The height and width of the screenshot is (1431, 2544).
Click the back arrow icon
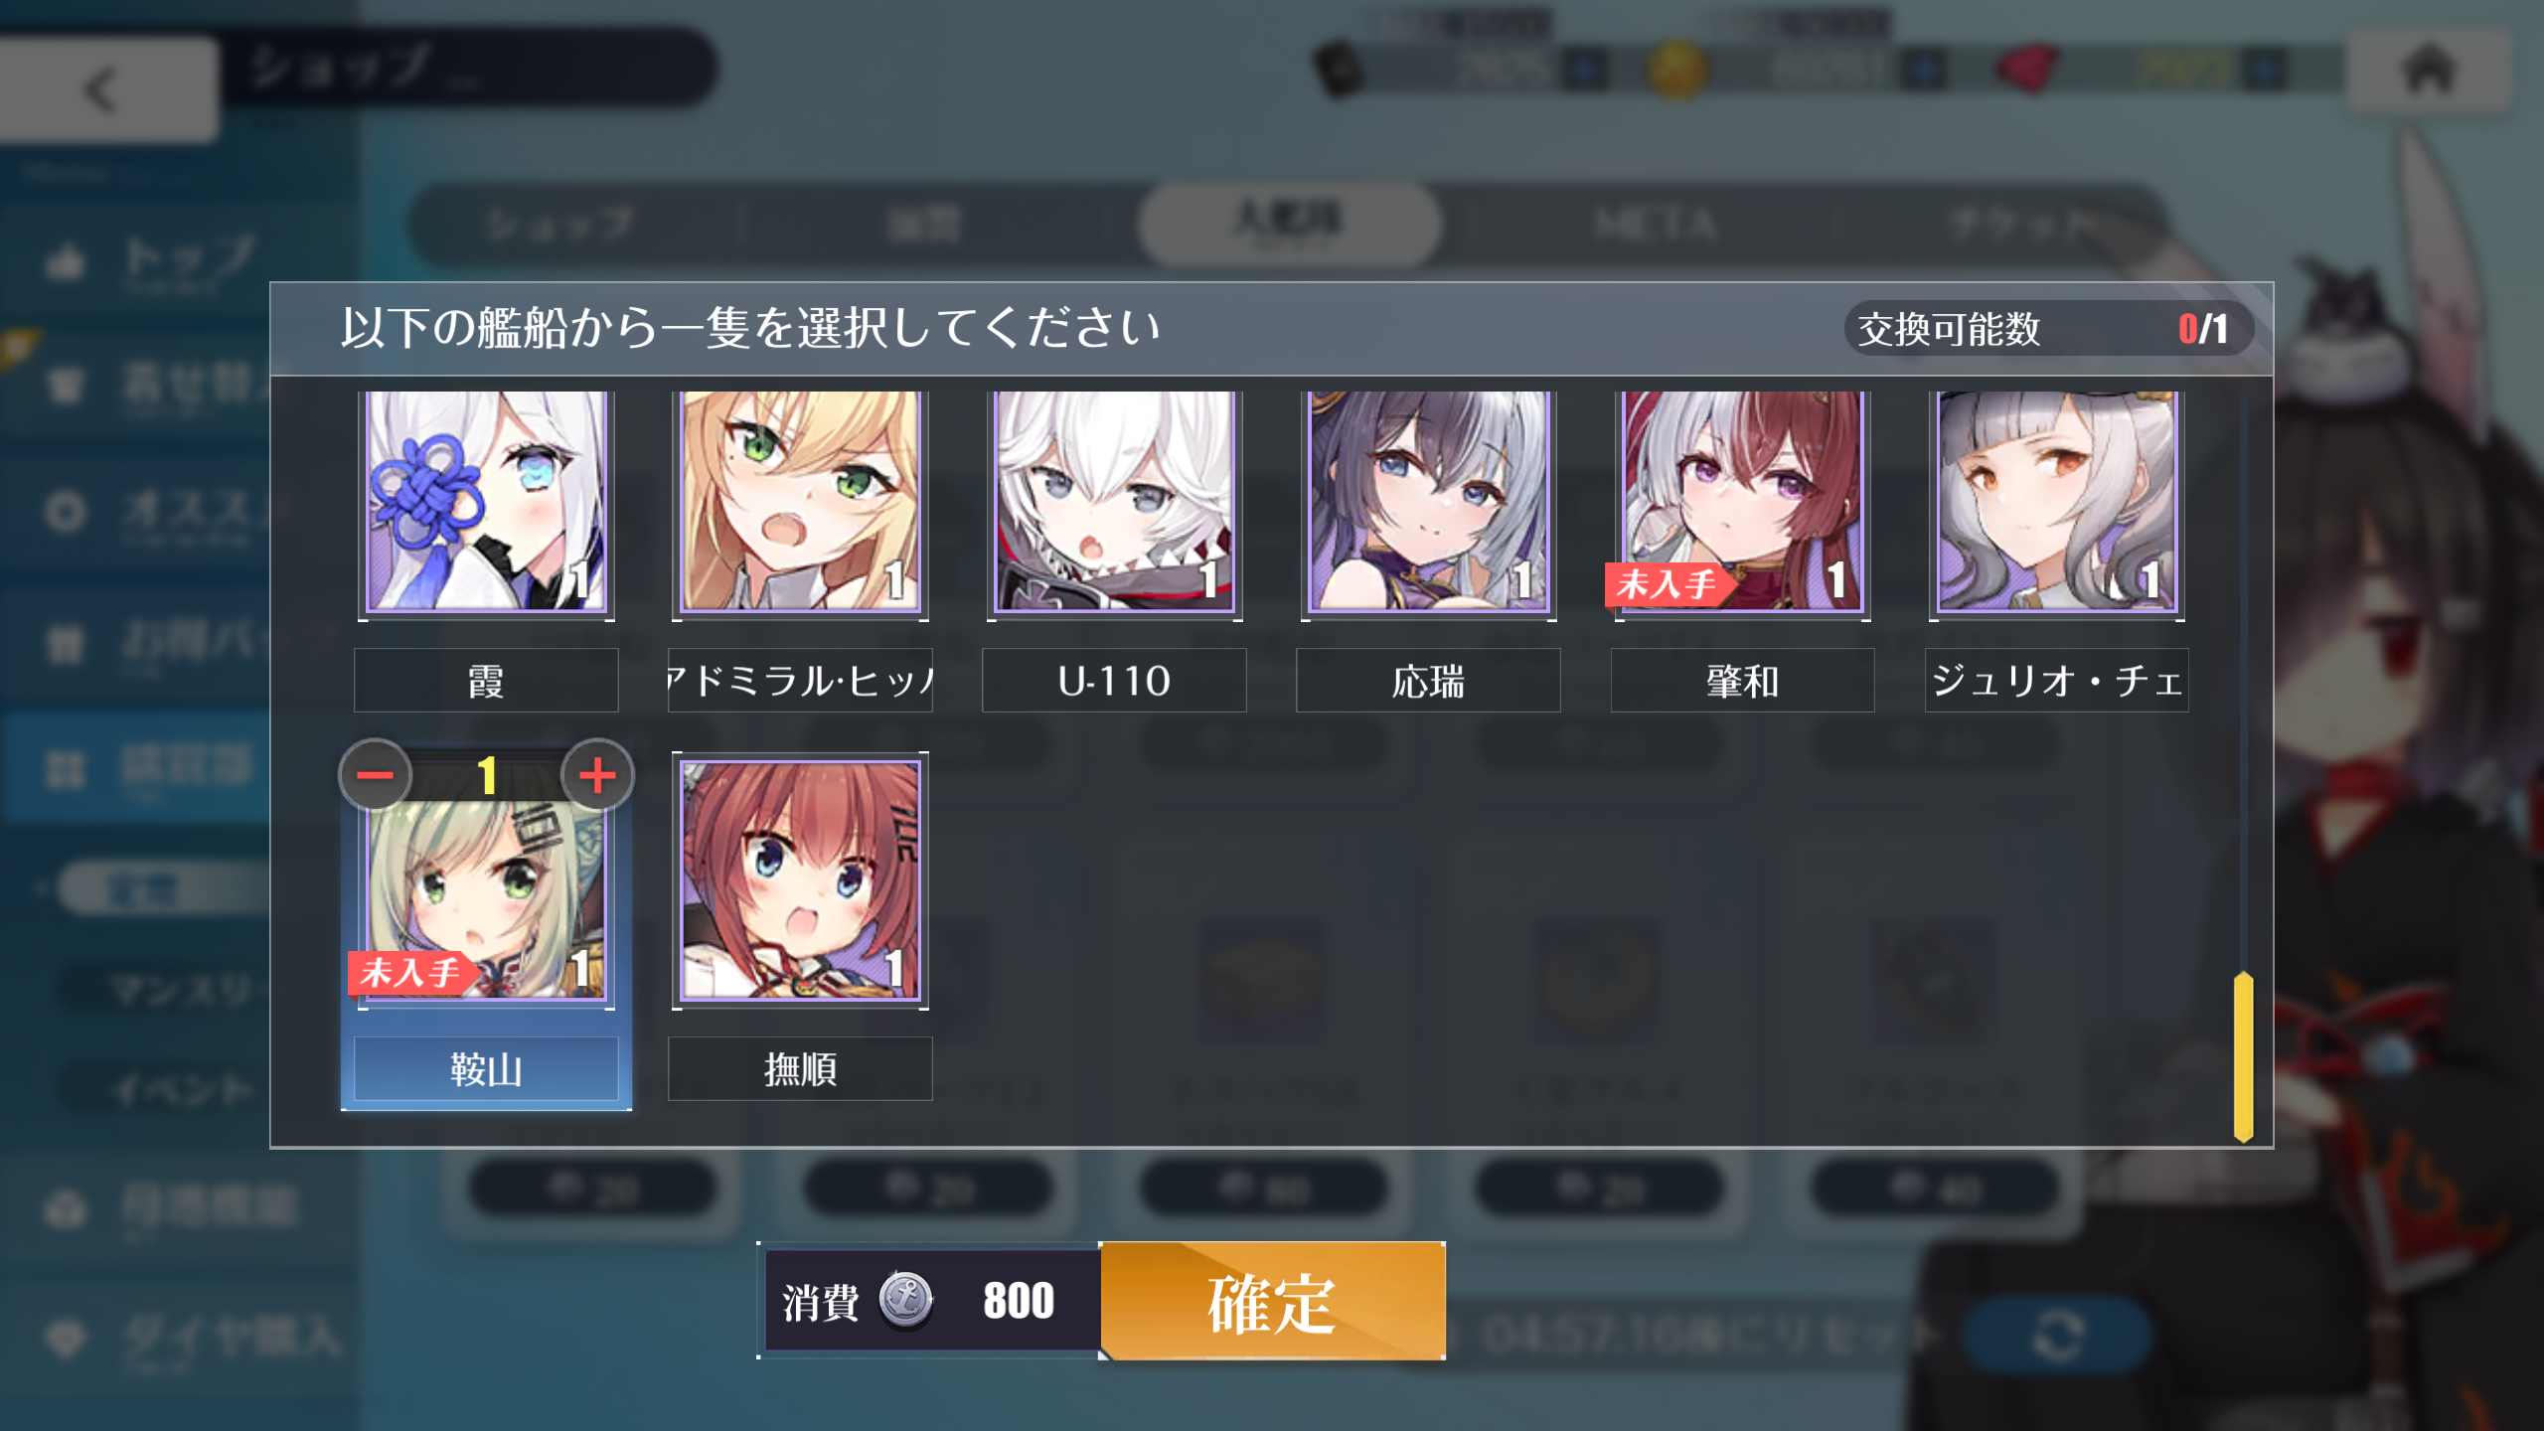(101, 89)
